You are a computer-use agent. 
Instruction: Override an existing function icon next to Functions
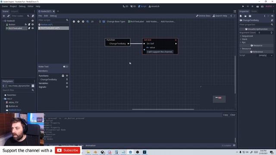tap(63, 76)
